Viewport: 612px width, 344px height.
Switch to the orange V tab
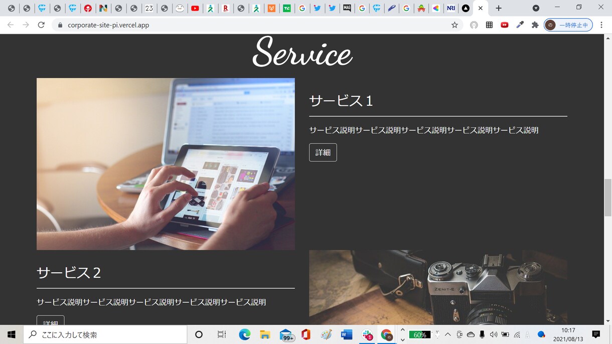(x=271, y=8)
